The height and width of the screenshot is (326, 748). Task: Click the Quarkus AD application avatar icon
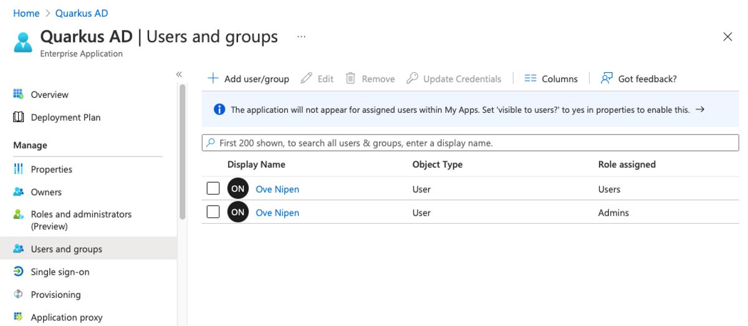click(23, 42)
